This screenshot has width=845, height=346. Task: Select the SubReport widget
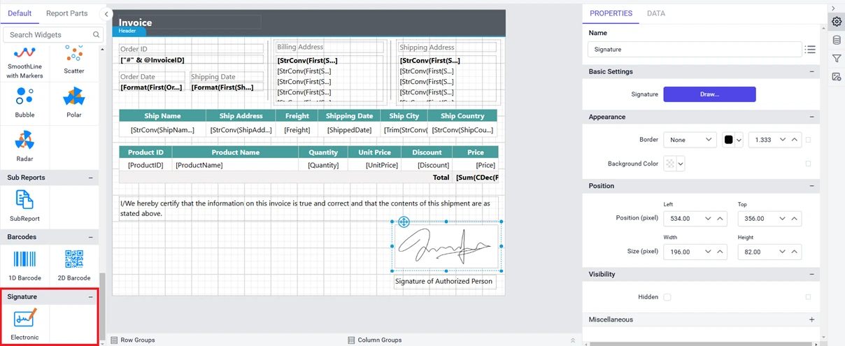click(24, 204)
